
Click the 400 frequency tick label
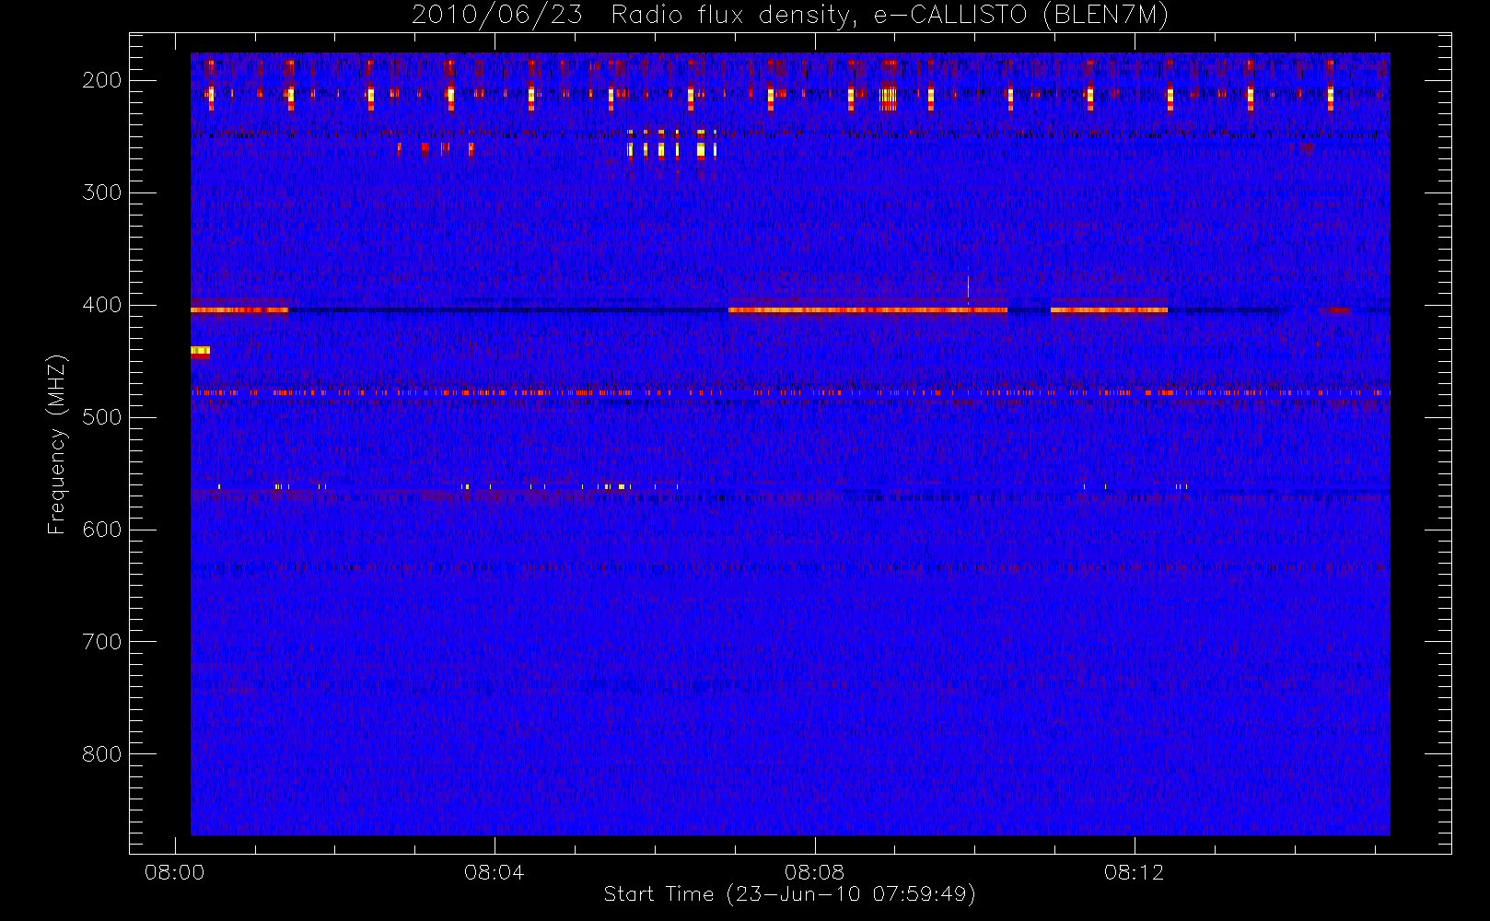[102, 305]
